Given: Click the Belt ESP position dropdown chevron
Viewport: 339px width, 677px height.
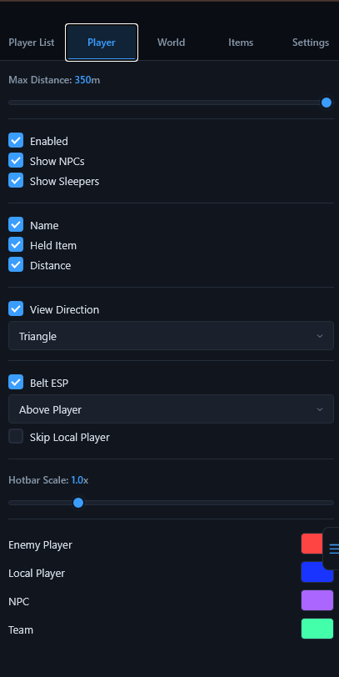Looking at the screenshot, I should 320,409.
